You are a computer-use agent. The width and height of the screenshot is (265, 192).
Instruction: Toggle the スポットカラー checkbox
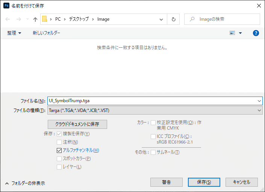pyautogui.click(x=59, y=159)
